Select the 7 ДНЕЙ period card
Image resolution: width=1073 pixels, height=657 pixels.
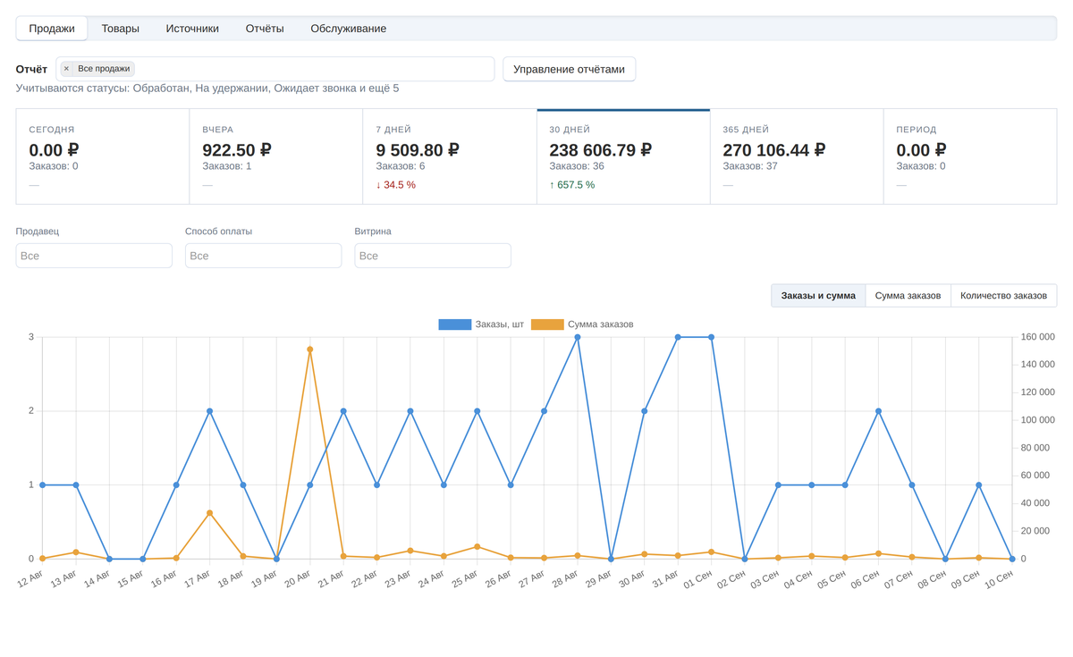(450, 156)
